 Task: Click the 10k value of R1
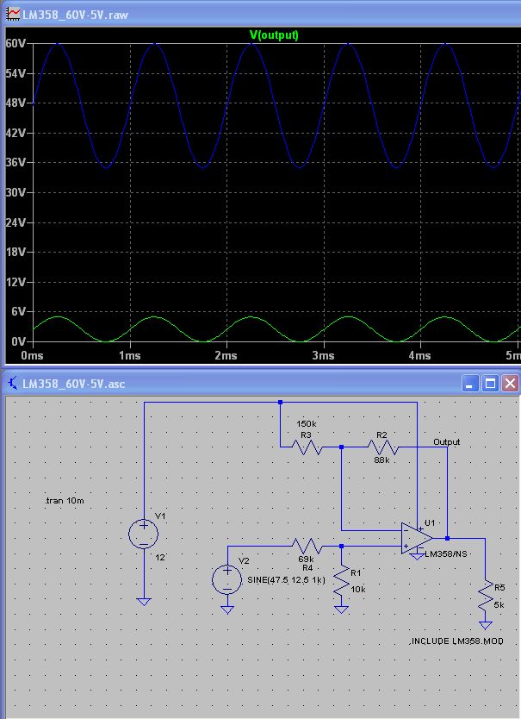point(358,589)
